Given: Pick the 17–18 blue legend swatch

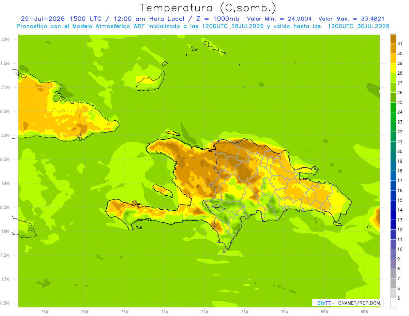Looking at the screenshot, I should (x=393, y=176).
